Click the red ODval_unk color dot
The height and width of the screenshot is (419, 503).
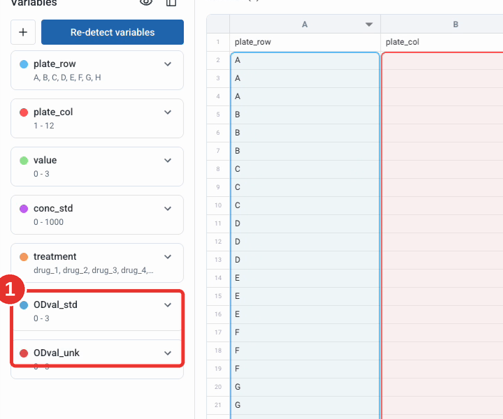click(24, 353)
